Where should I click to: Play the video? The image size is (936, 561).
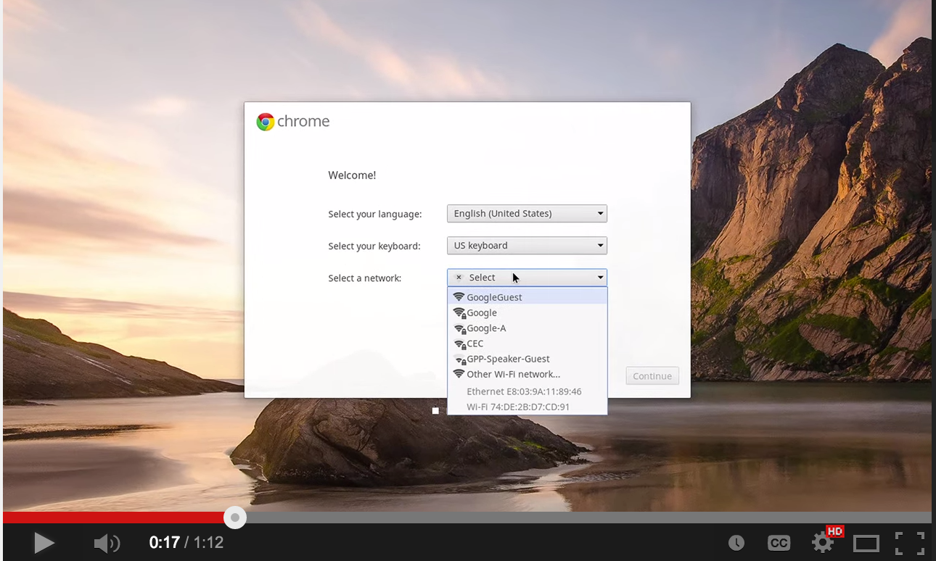(44, 542)
